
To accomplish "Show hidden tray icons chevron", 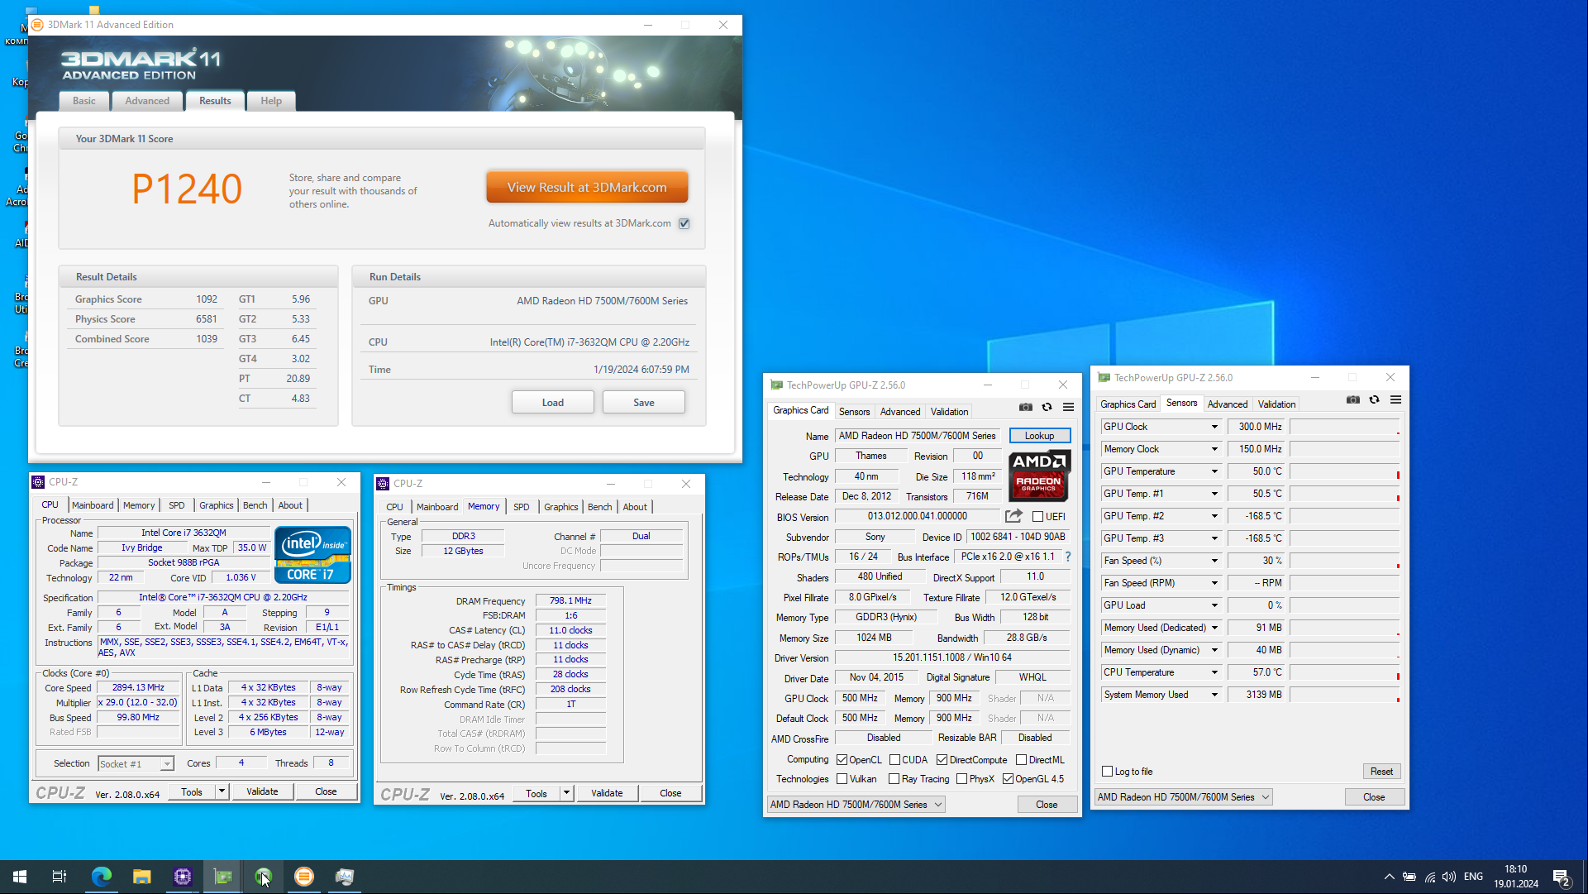I will [1390, 877].
